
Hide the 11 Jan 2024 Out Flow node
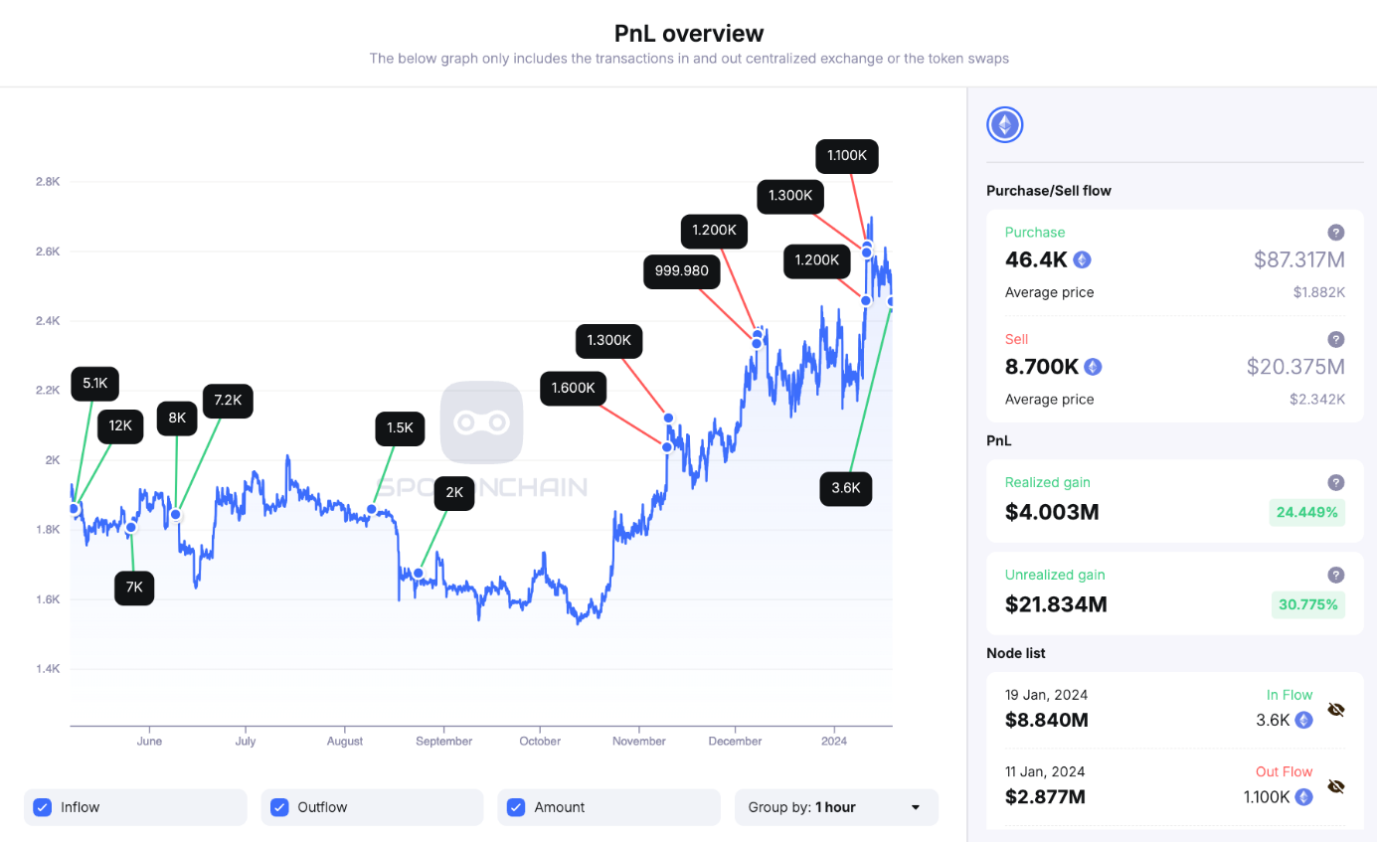tap(1336, 786)
